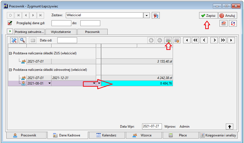Open the 2021-08-01 date dropdown arrow
This screenshot has height=143, width=244.
pyautogui.click(x=50, y=83)
